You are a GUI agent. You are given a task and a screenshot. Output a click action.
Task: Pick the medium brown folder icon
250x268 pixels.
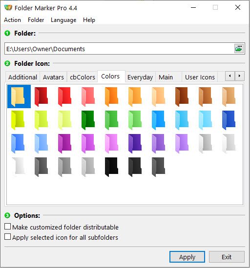[x=205, y=96]
